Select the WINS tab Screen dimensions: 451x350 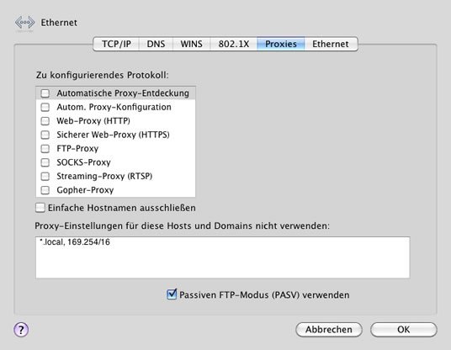[192, 44]
